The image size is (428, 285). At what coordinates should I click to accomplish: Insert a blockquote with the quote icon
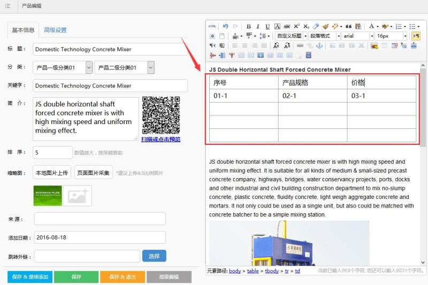pyautogui.click(x=348, y=26)
